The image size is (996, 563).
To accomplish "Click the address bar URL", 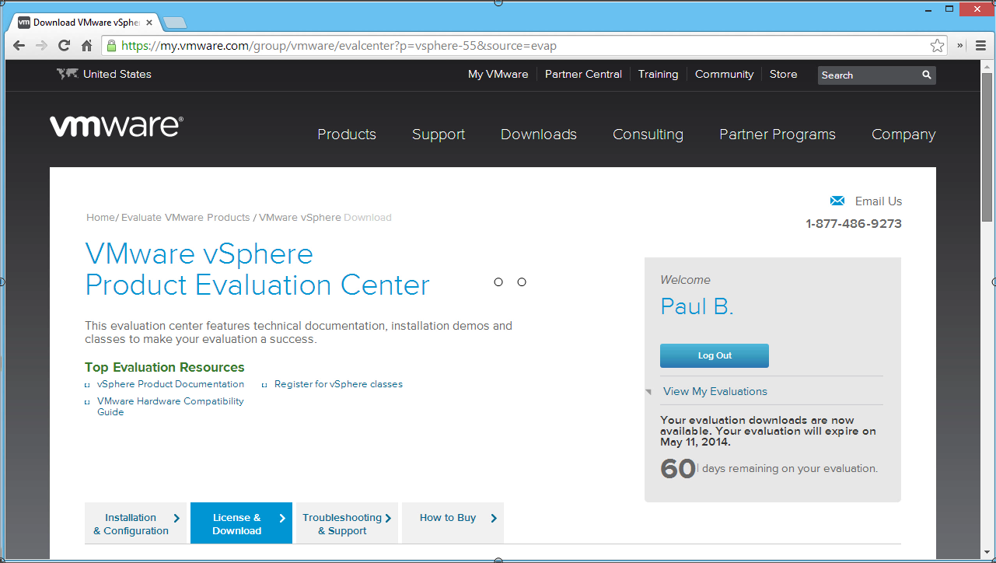I will pos(339,46).
